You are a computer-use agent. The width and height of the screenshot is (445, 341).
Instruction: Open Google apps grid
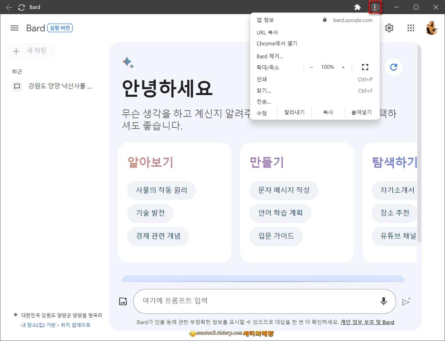pyautogui.click(x=411, y=28)
